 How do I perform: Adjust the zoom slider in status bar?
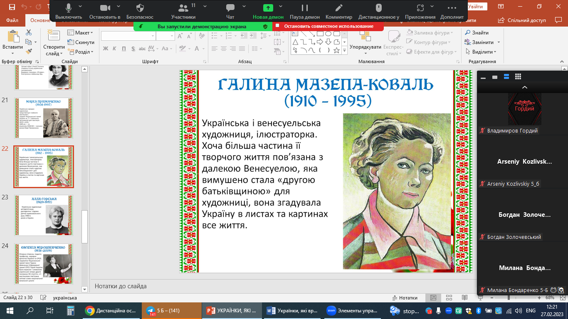(x=509, y=298)
